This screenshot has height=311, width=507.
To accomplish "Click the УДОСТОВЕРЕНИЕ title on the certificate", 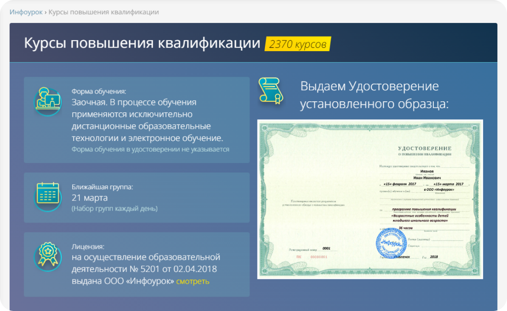I will click(425, 148).
